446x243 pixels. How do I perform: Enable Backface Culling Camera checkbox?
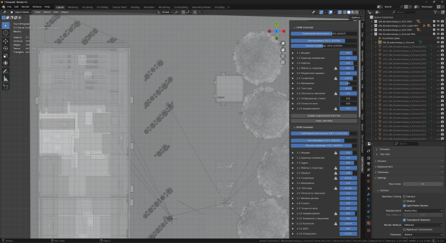pyautogui.click(x=405, y=196)
